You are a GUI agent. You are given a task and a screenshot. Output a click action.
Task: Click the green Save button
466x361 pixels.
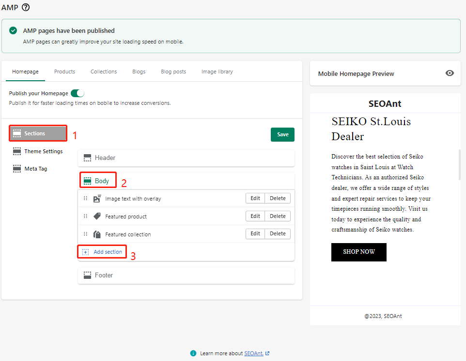click(x=282, y=134)
